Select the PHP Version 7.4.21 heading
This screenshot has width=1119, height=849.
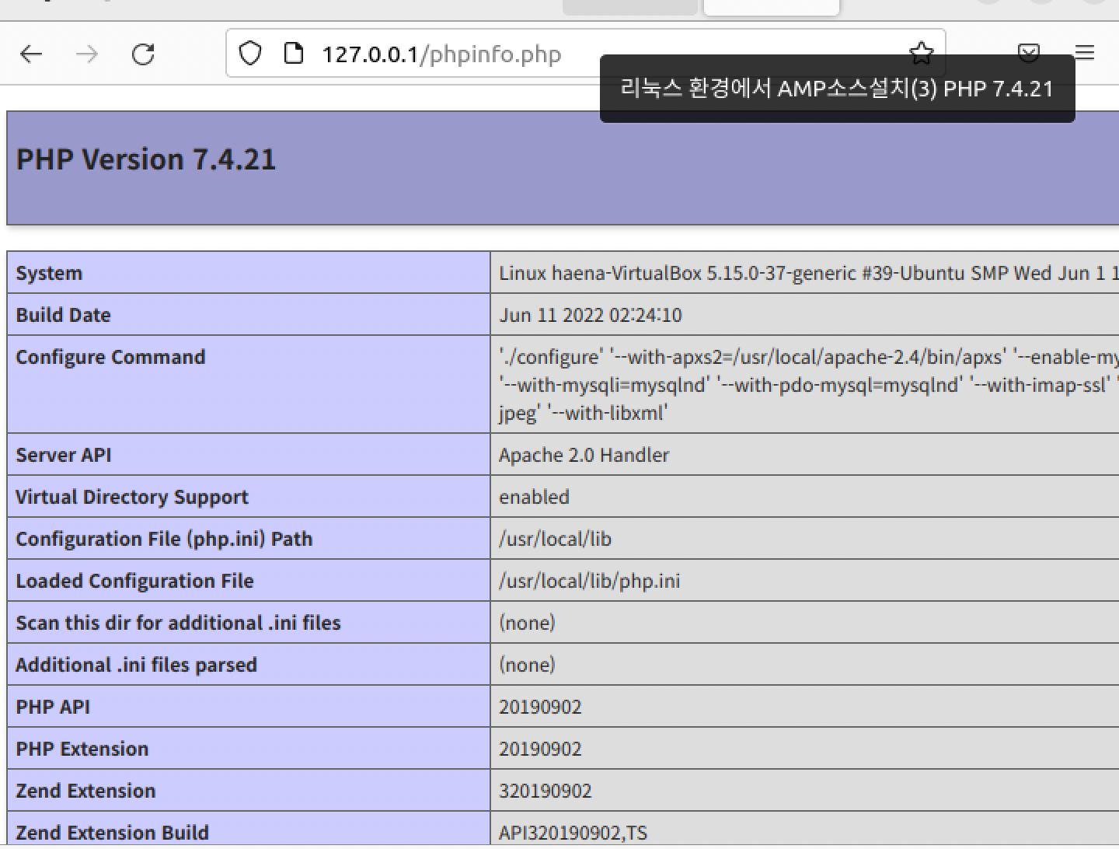146,159
